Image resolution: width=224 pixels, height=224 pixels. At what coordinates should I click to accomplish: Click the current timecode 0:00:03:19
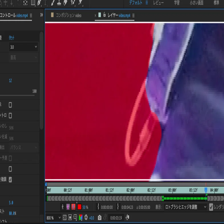(116, 218)
